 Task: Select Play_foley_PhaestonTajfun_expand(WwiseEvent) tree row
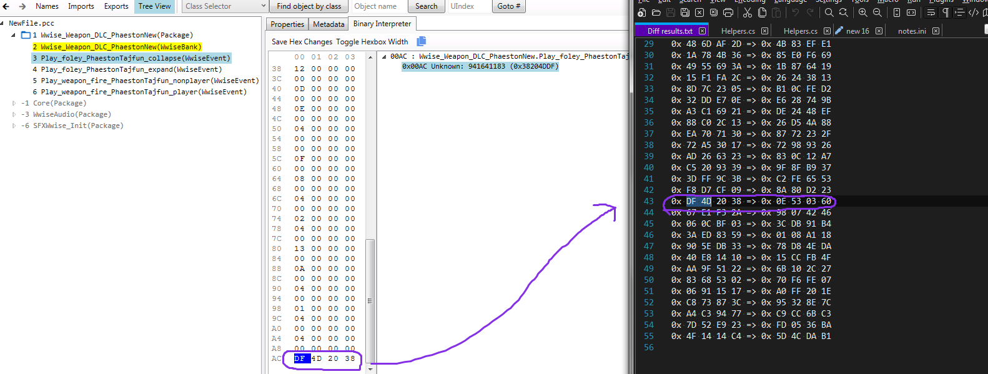(127, 69)
